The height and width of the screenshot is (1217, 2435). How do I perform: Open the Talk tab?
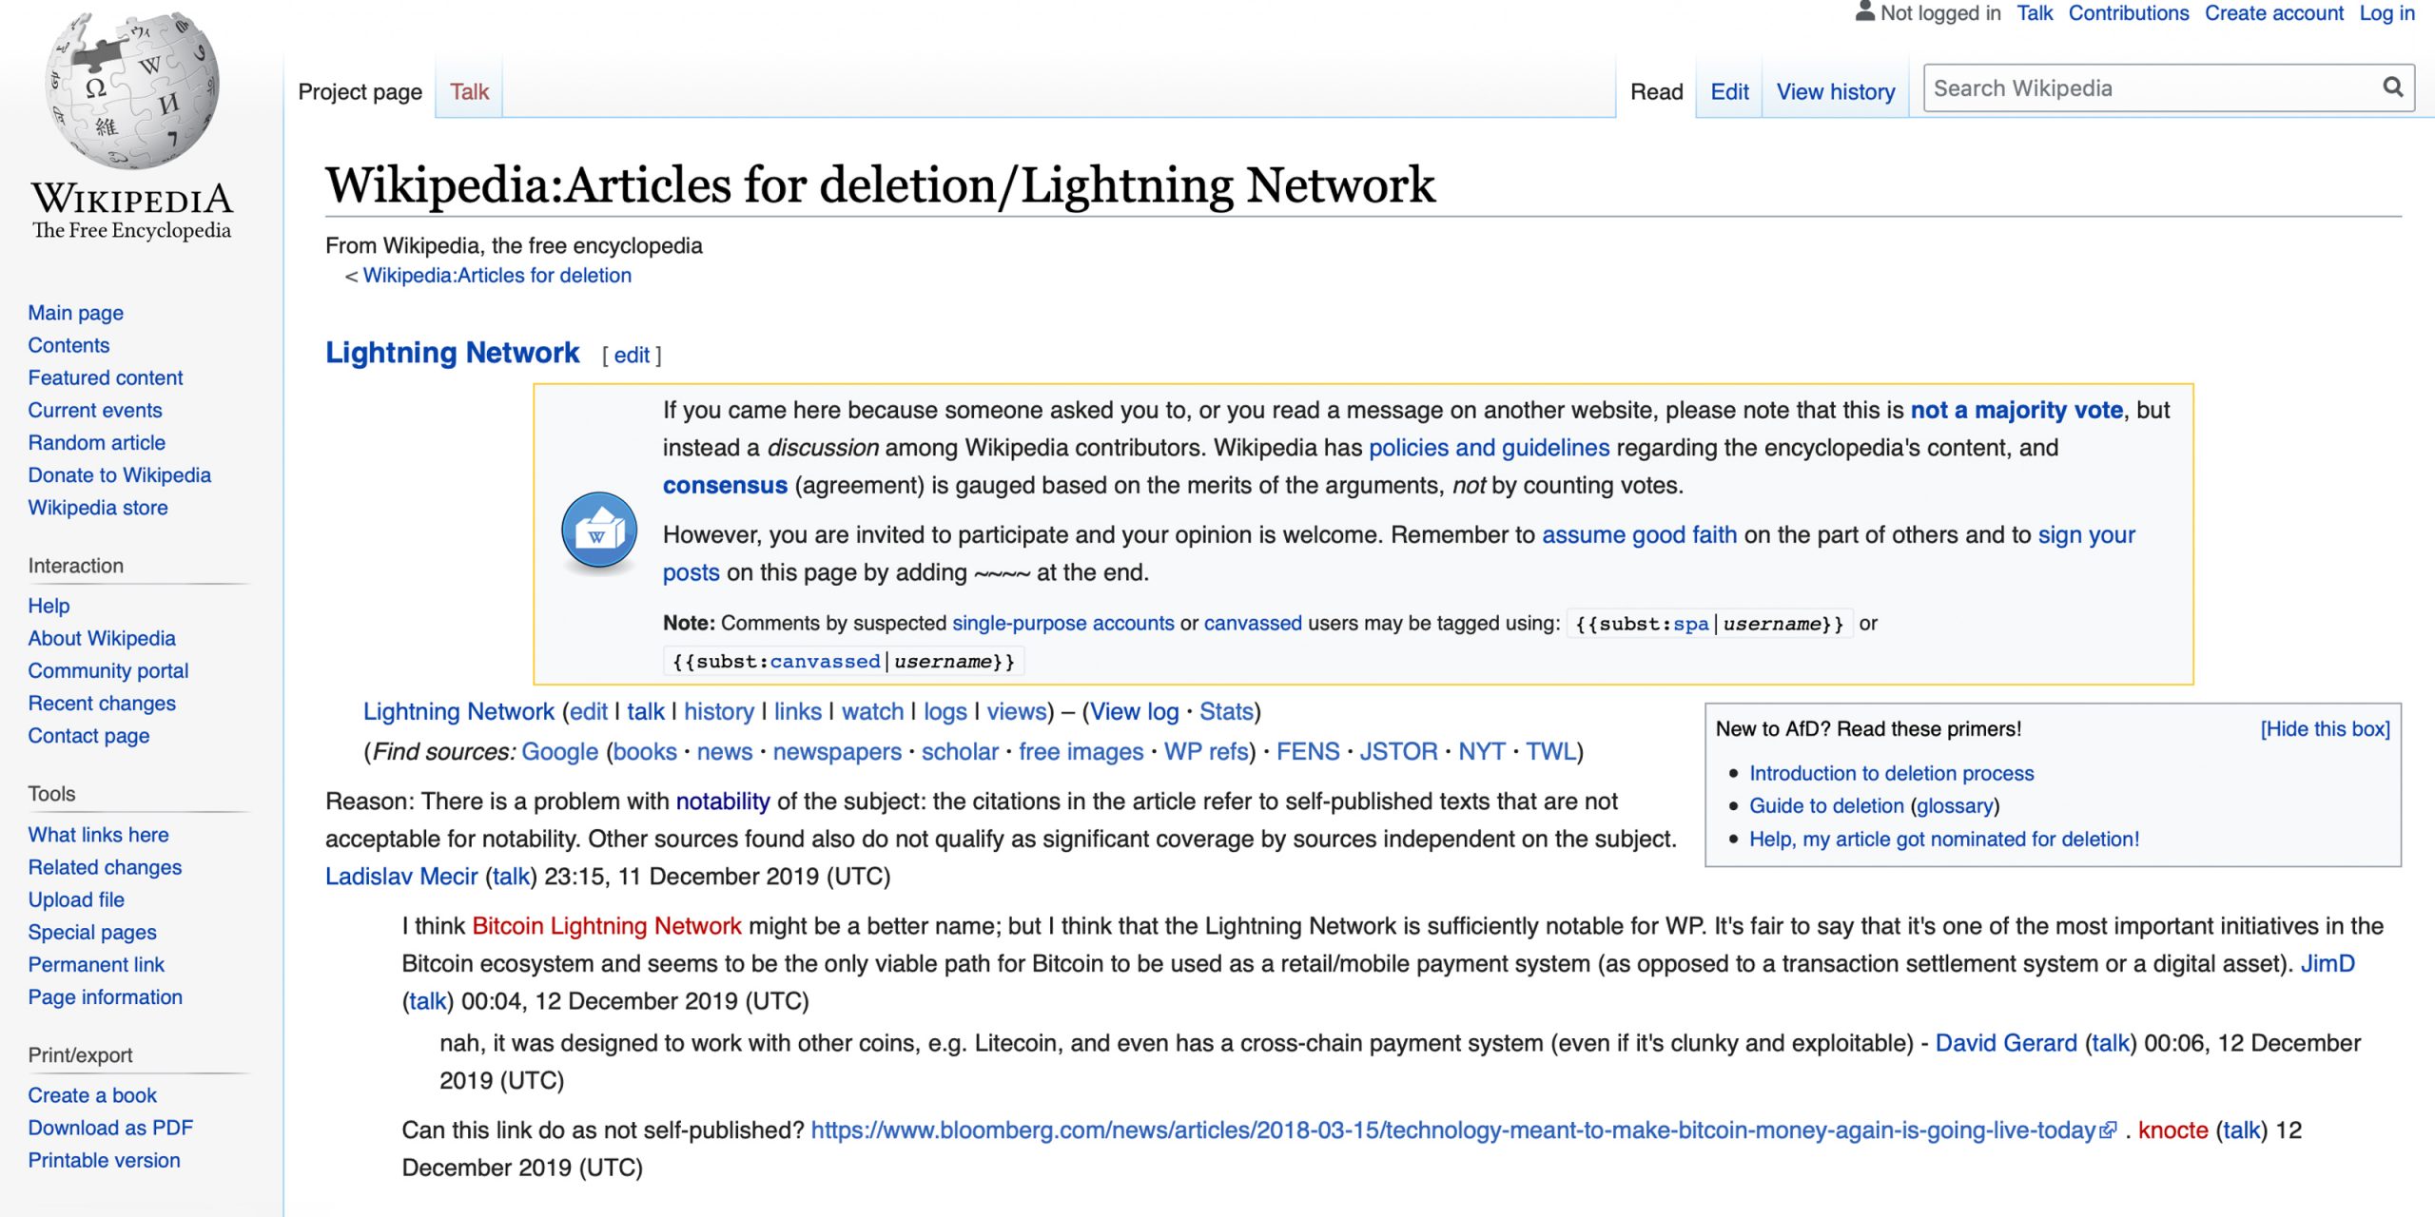coord(469,91)
